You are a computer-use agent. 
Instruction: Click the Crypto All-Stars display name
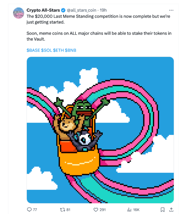(43, 10)
